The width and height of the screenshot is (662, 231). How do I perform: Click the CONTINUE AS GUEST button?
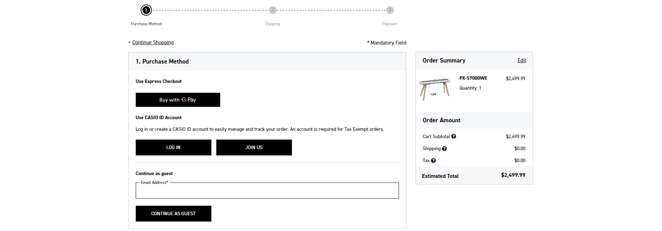[x=173, y=213]
